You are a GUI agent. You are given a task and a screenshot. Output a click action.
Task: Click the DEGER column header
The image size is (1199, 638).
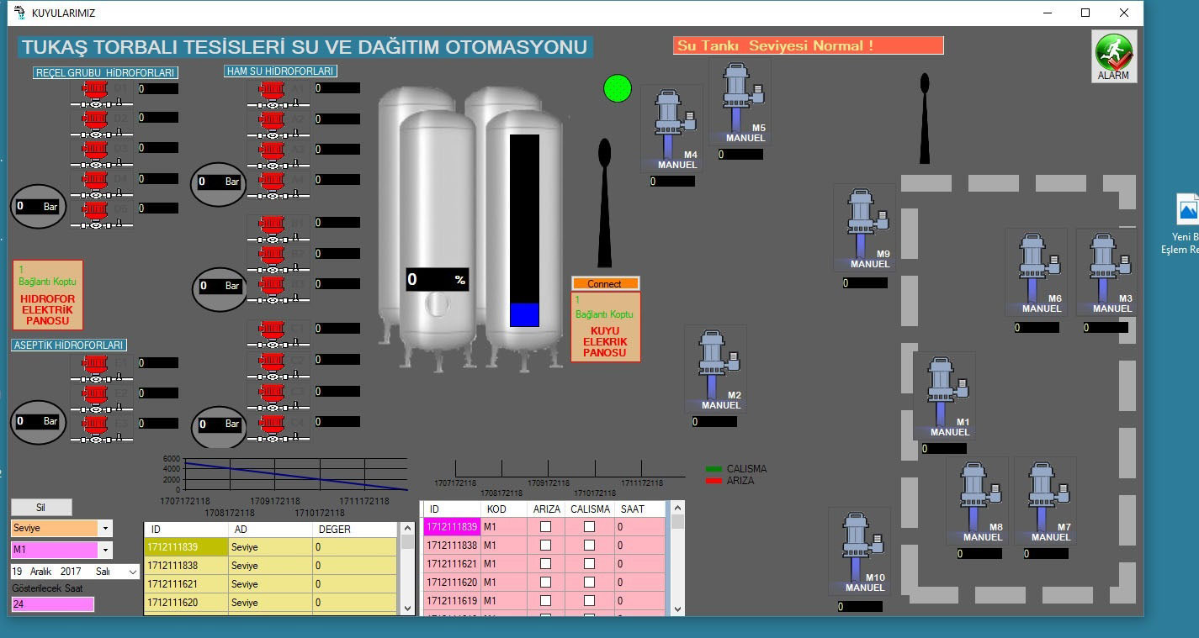(354, 530)
